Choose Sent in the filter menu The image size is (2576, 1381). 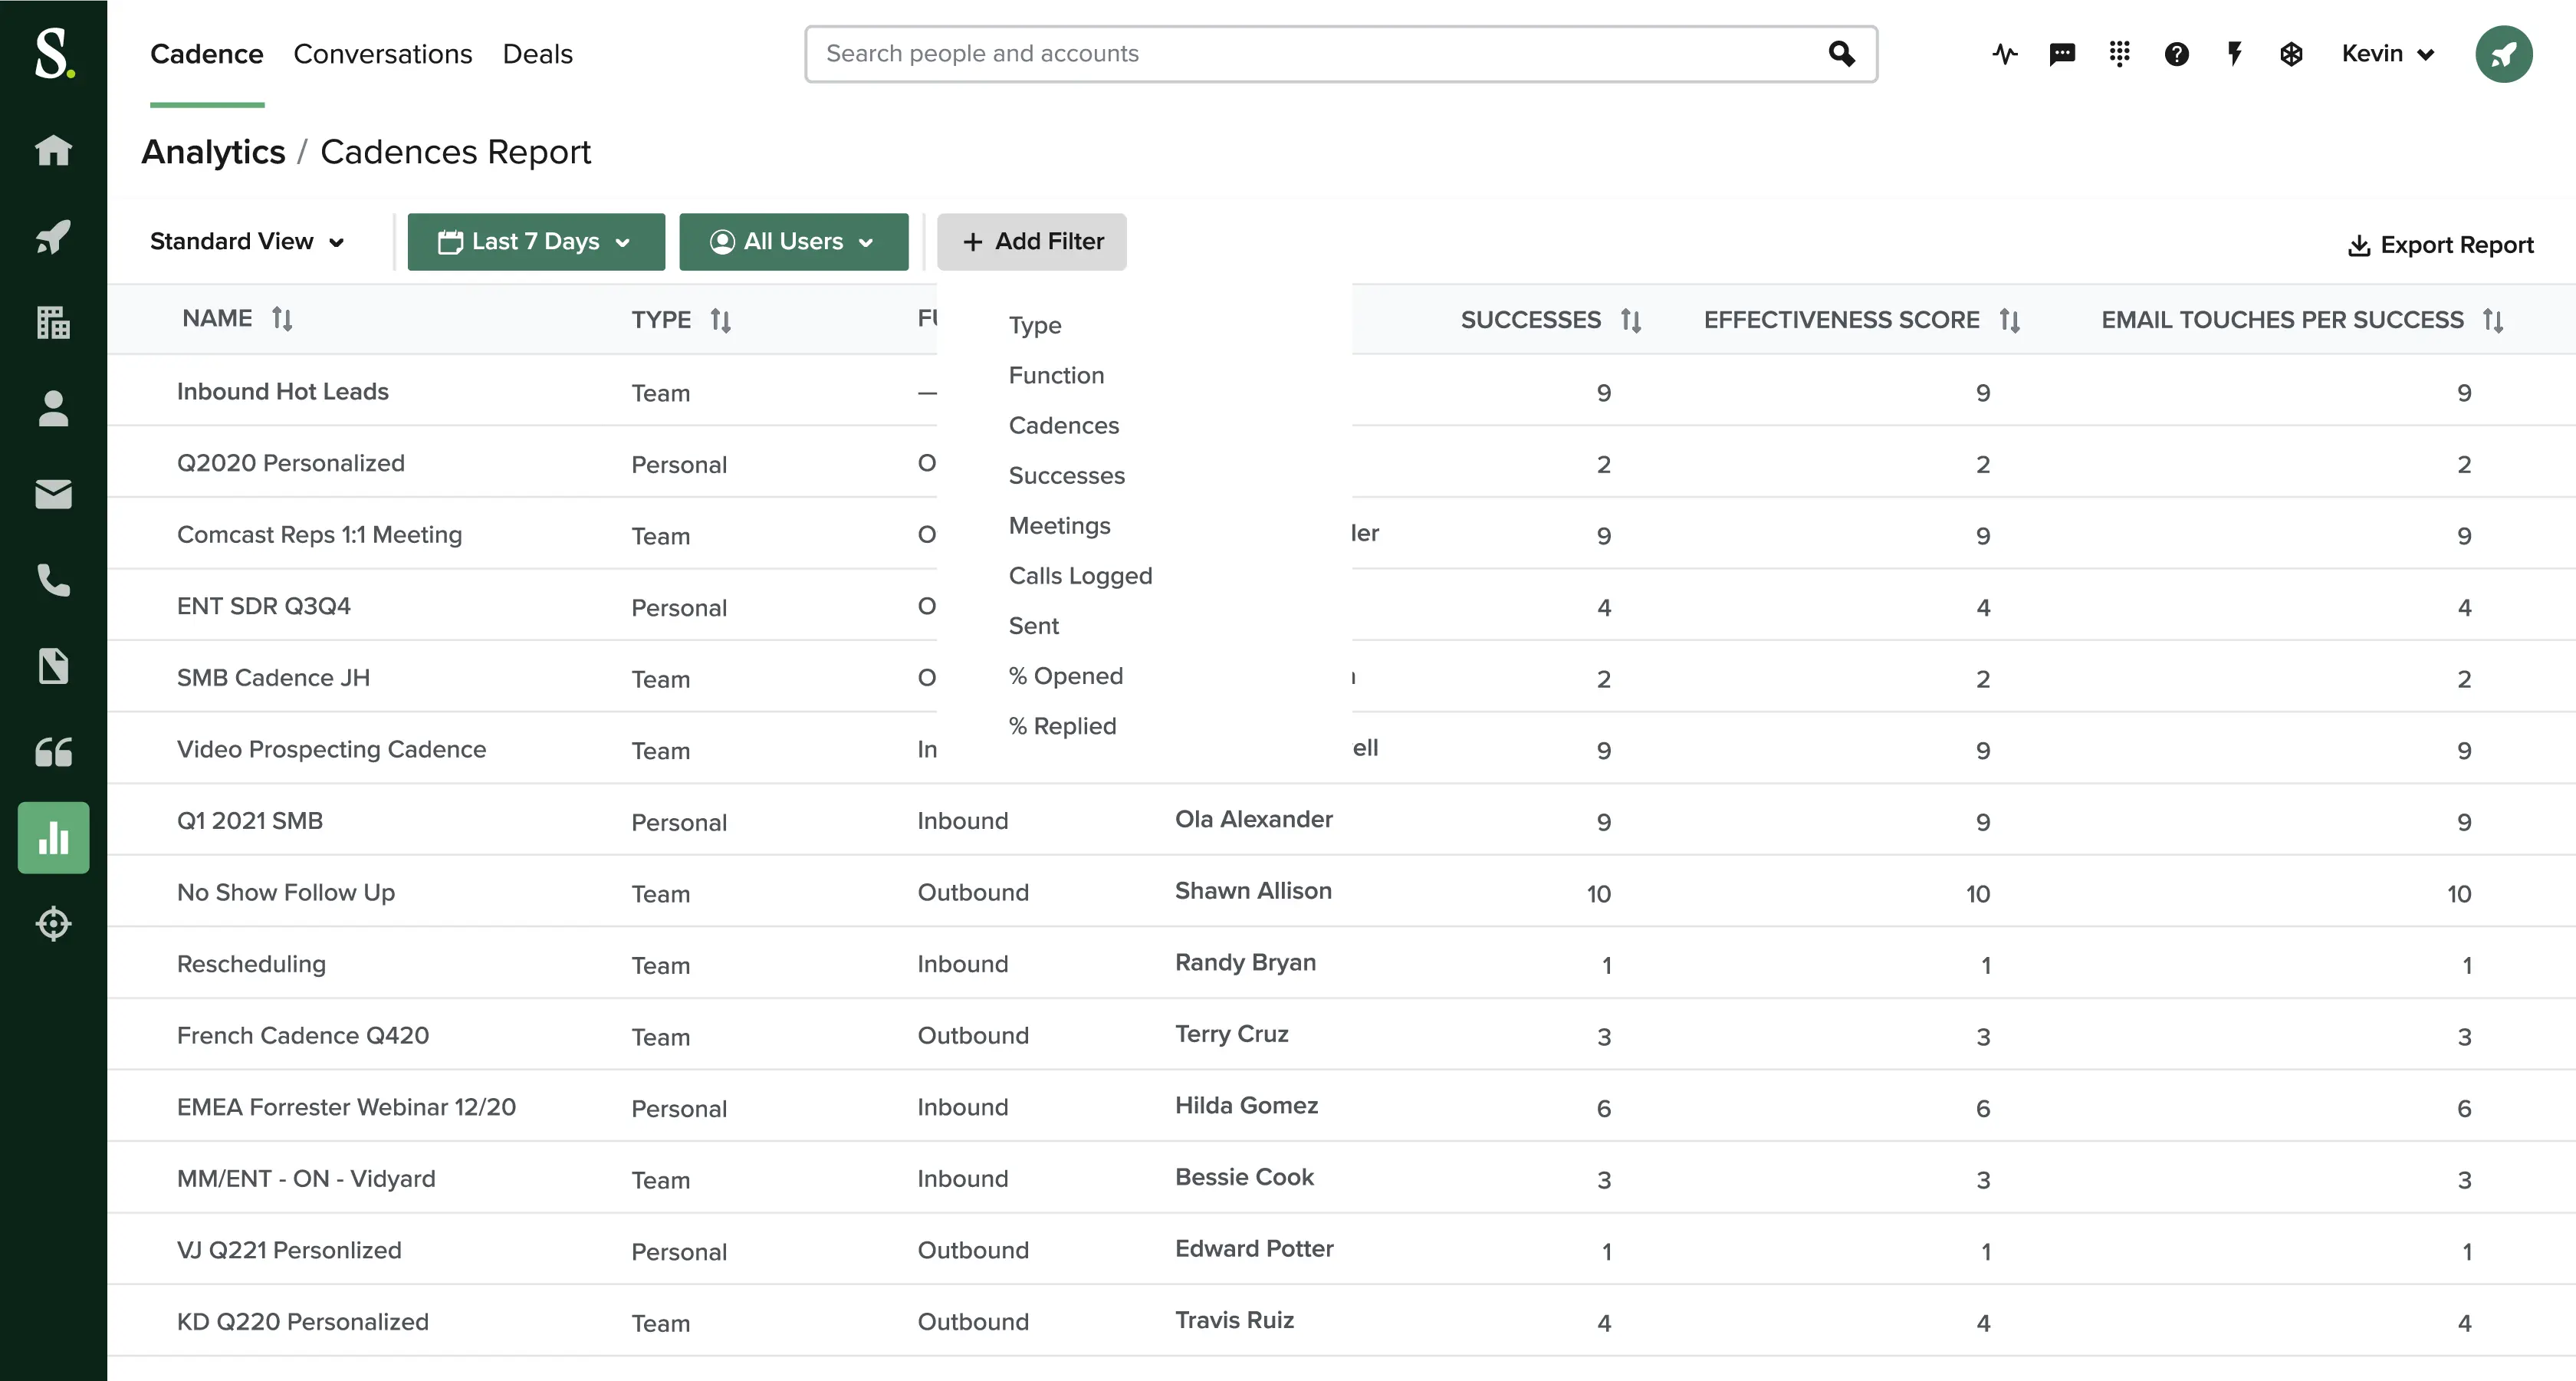tap(1033, 625)
